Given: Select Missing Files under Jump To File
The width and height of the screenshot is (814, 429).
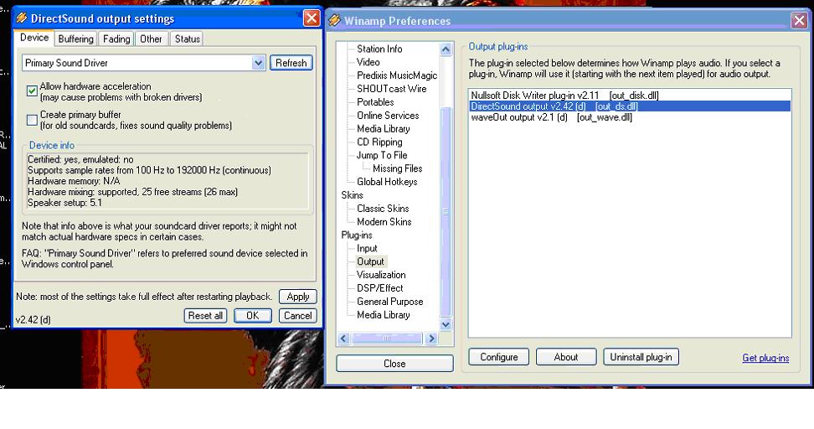Looking at the screenshot, I should coord(397,168).
